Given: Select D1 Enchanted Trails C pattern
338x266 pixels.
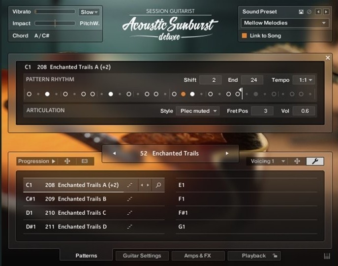Looking at the screenshot, I should click(x=94, y=213).
